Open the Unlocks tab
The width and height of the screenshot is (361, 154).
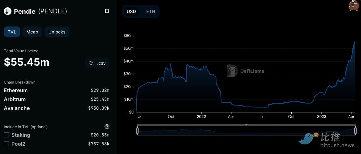57,32
